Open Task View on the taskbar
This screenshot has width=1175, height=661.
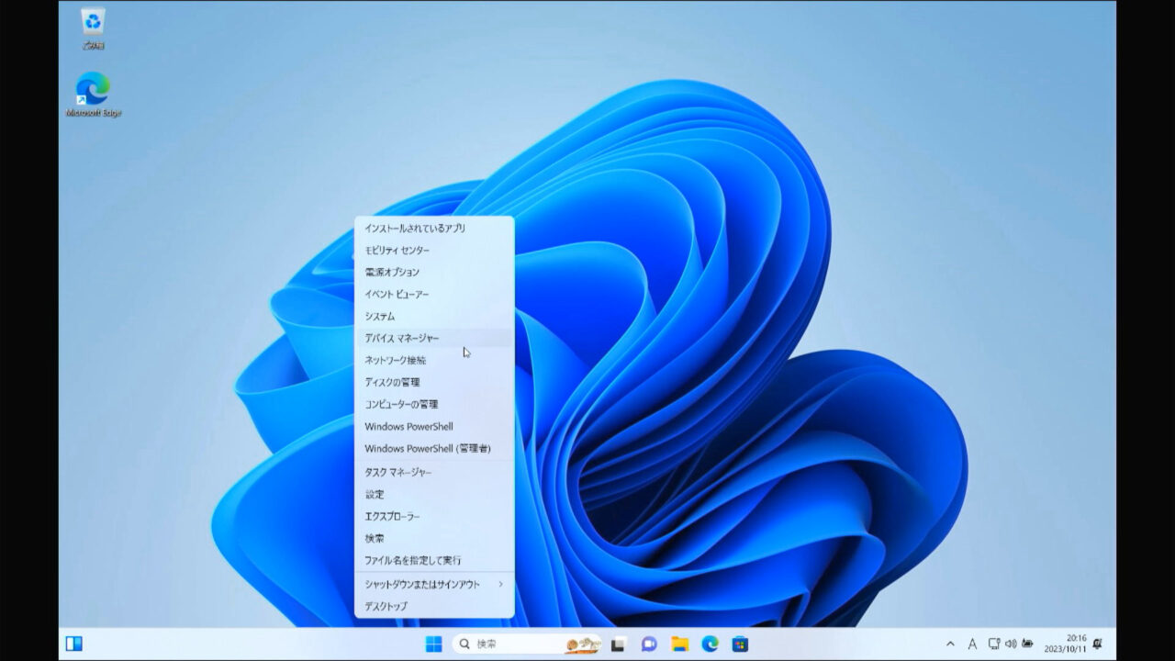(619, 644)
